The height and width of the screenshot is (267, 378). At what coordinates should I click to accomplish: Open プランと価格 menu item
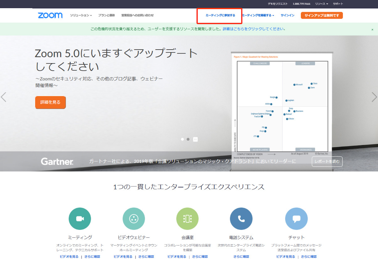pyautogui.click(x=106, y=15)
